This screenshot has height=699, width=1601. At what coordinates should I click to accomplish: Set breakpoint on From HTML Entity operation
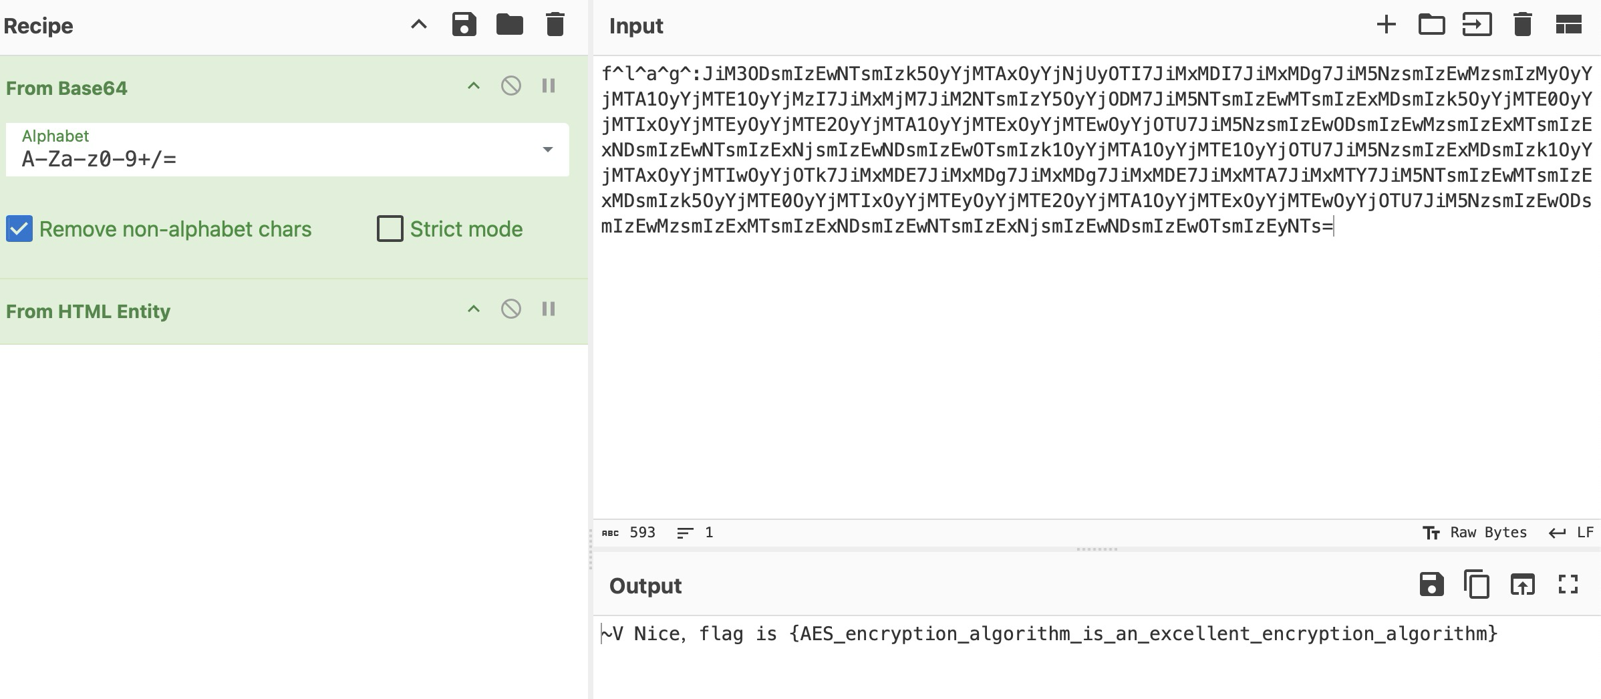549,309
